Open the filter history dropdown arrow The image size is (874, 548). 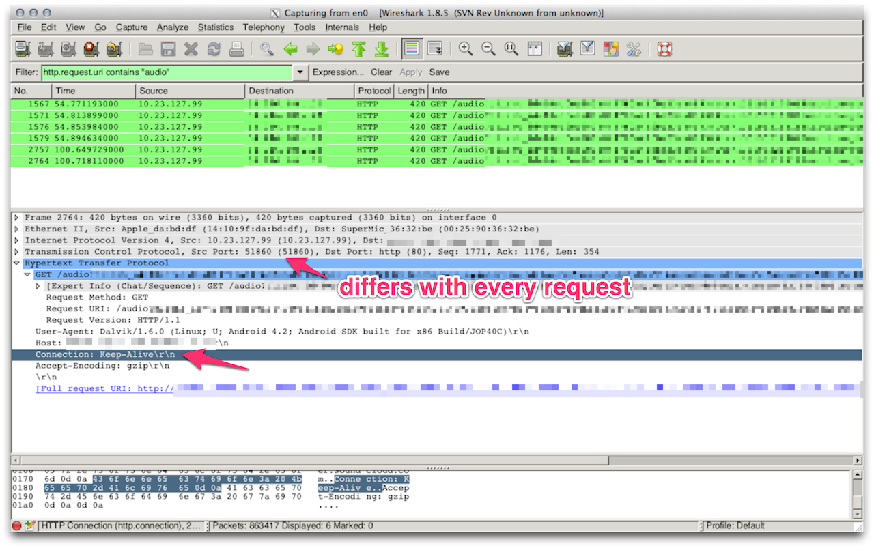tap(300, 72)
